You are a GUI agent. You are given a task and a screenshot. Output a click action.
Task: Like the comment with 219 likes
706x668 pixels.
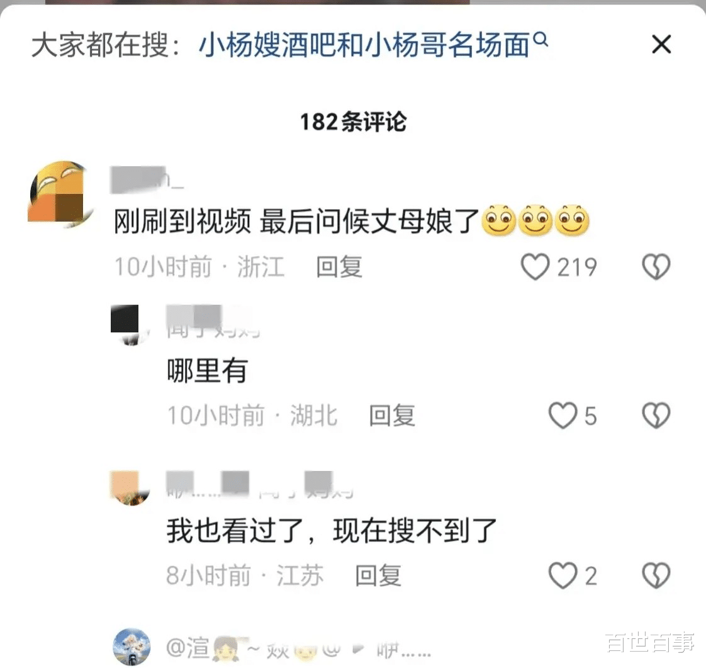point(535,267)
